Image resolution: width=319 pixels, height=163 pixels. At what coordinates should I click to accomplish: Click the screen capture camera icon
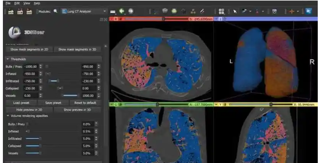pyautogui.click(x=274, y=12)
